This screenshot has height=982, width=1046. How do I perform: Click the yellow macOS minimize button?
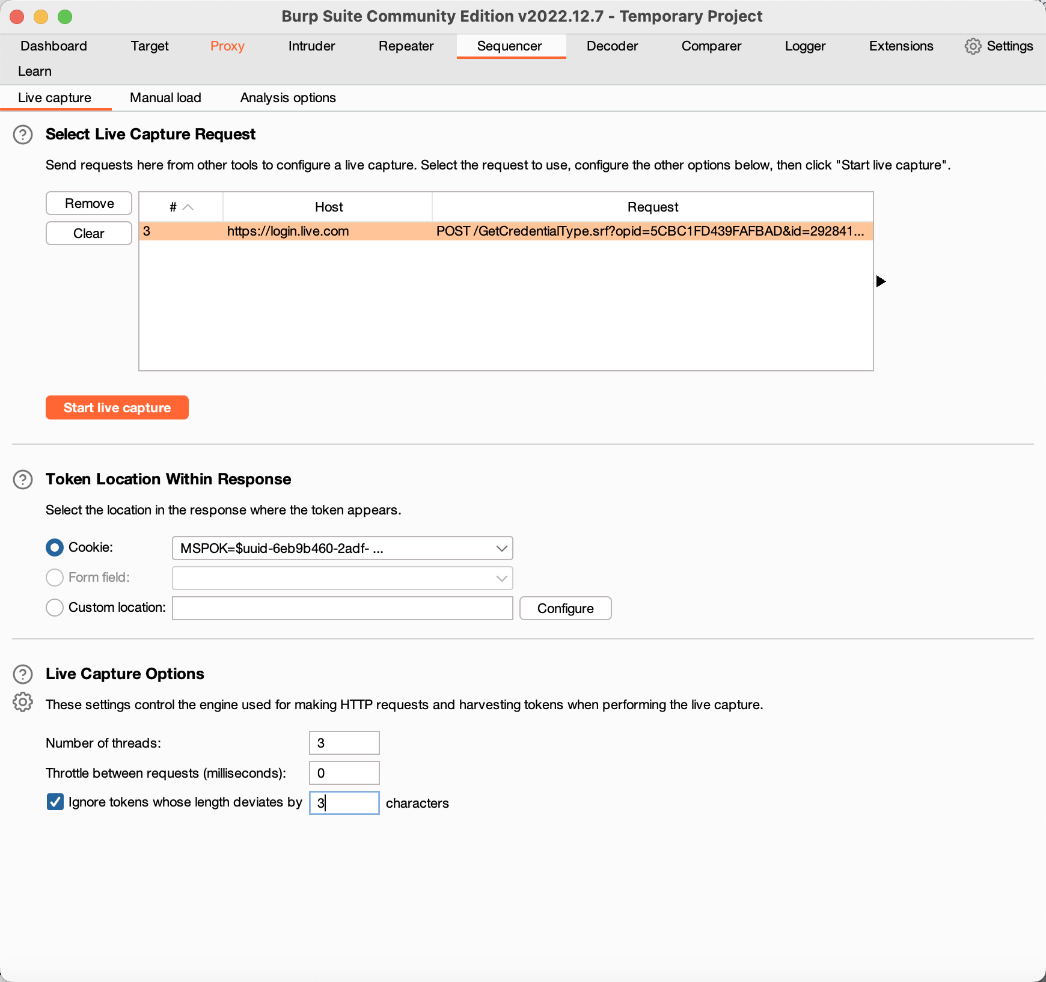[41, 17]
